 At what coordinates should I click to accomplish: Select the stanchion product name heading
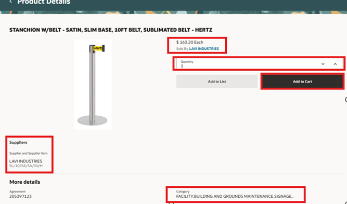tap(111, 30)
